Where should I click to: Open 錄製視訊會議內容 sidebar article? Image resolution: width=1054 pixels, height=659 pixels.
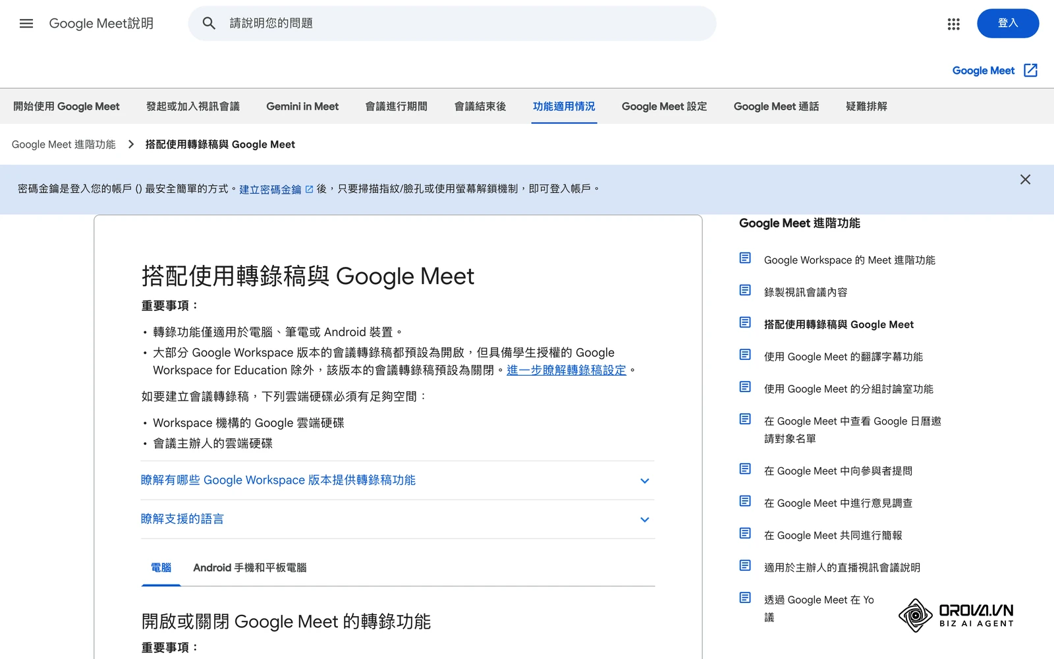806,292
